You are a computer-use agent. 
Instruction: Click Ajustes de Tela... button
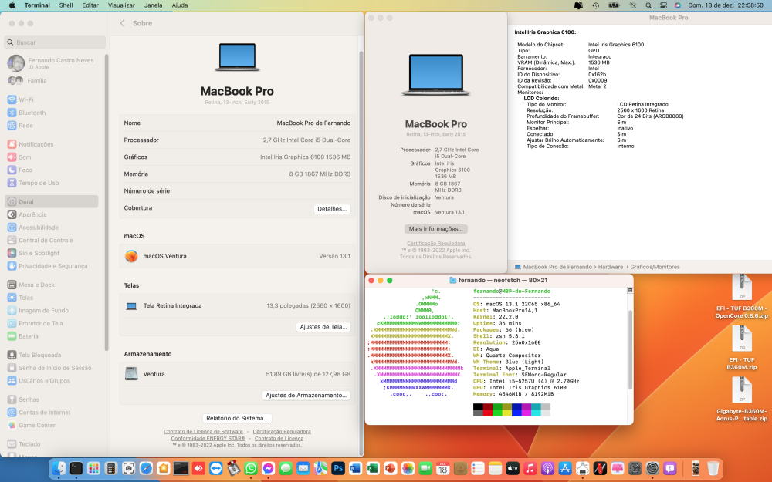point(323,327)
